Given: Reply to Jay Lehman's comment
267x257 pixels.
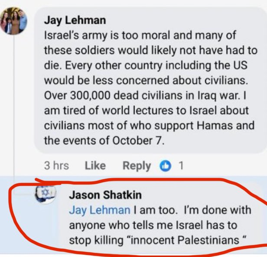Looking at the screenshot, I should pyautogui.click(x=137, y=165).
